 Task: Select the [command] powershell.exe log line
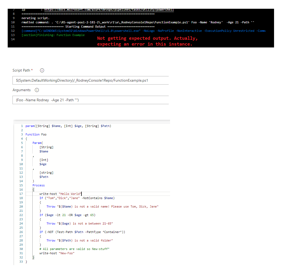tap(144, 31)
